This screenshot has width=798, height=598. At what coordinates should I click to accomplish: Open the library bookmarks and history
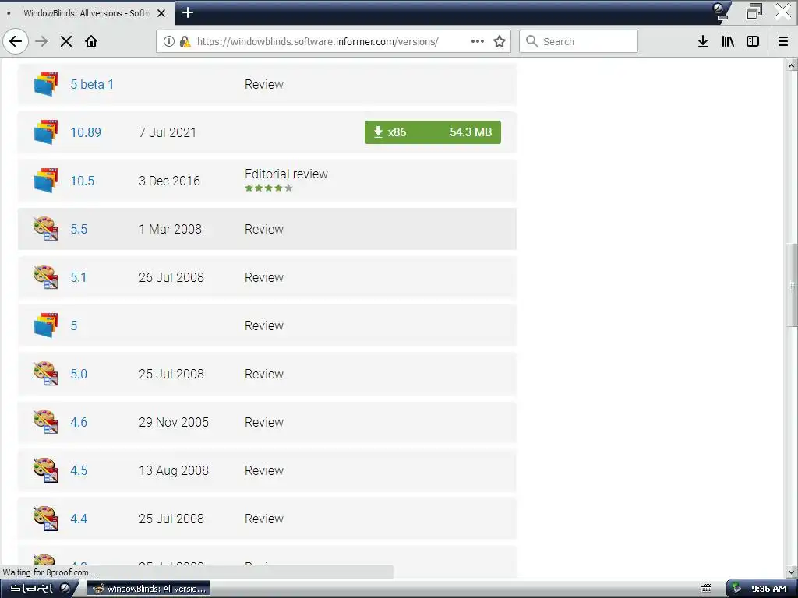point(728,41)
